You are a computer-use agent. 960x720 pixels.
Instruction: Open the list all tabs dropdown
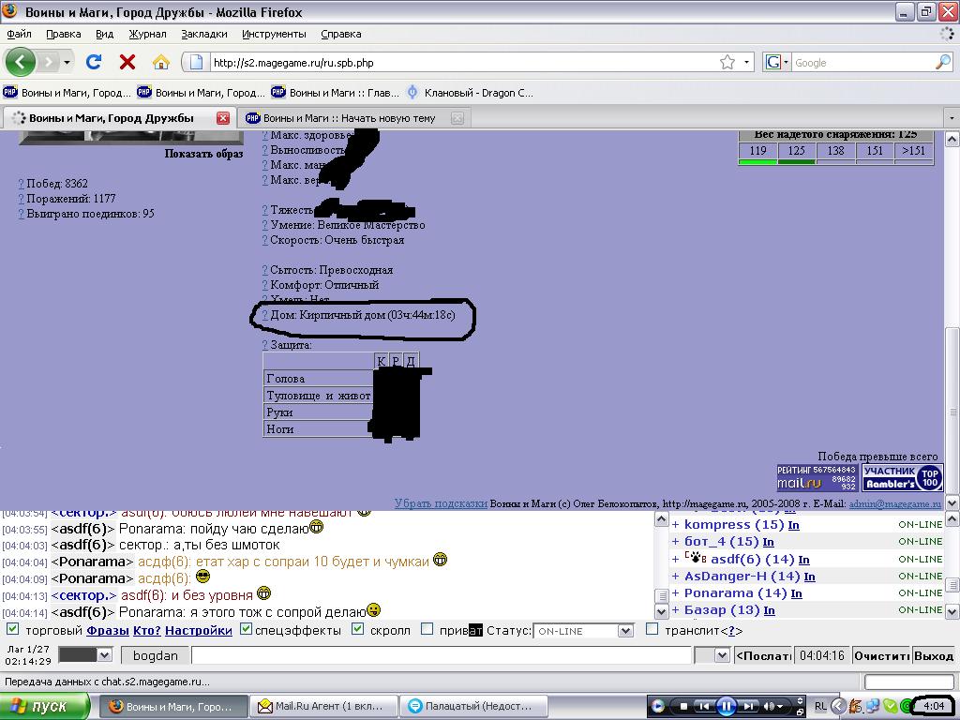click(x=952, y=117)
